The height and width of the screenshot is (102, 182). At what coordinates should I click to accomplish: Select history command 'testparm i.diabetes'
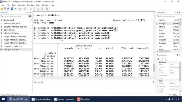16,46
